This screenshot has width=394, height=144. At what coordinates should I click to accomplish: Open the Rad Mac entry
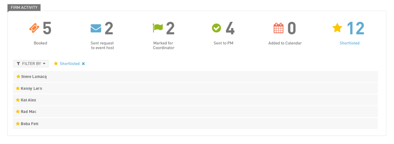196,111
